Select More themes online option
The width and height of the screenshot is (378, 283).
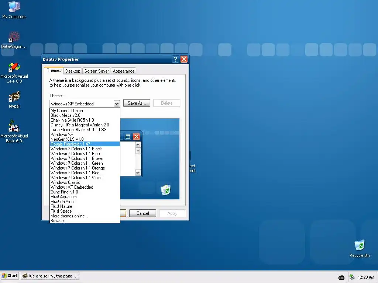[x=85, y=216]
